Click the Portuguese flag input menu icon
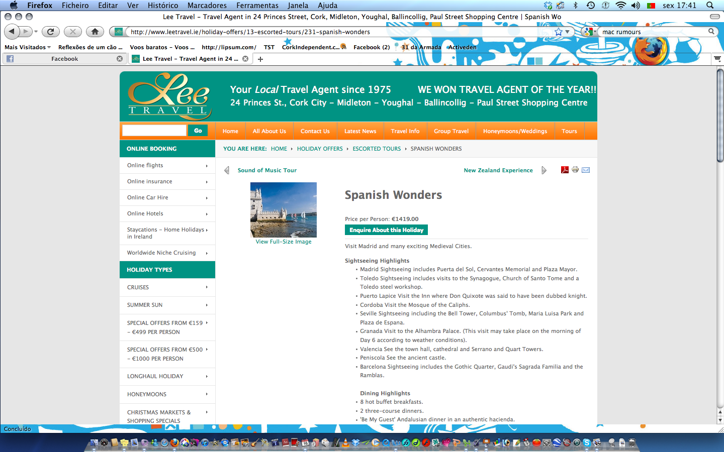Screen dimensions: 724x452 651,6
